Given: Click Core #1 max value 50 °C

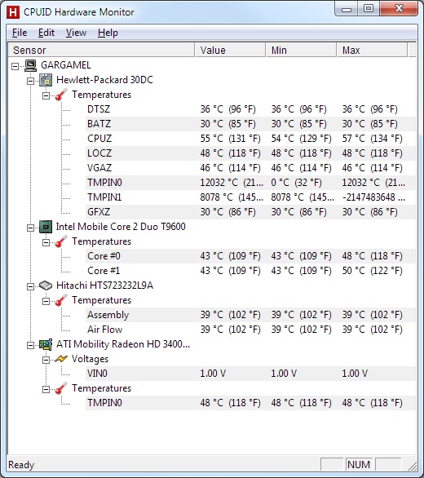Looking at the screenshot, I should pyautogui.click(x=372, y=271).
